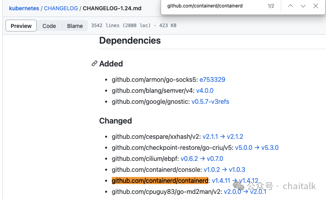Click the highlighted github.com/containerd/containerd match

160,181
